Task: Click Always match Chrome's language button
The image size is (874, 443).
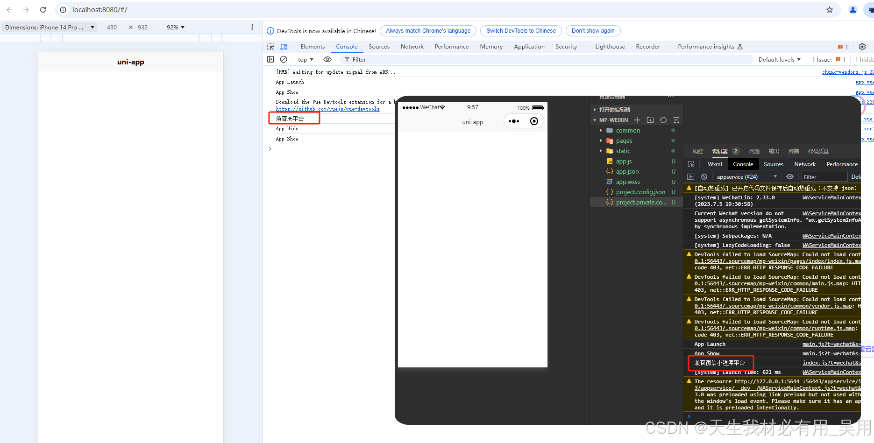Action: pyautogui.click(x=428, y=31)
